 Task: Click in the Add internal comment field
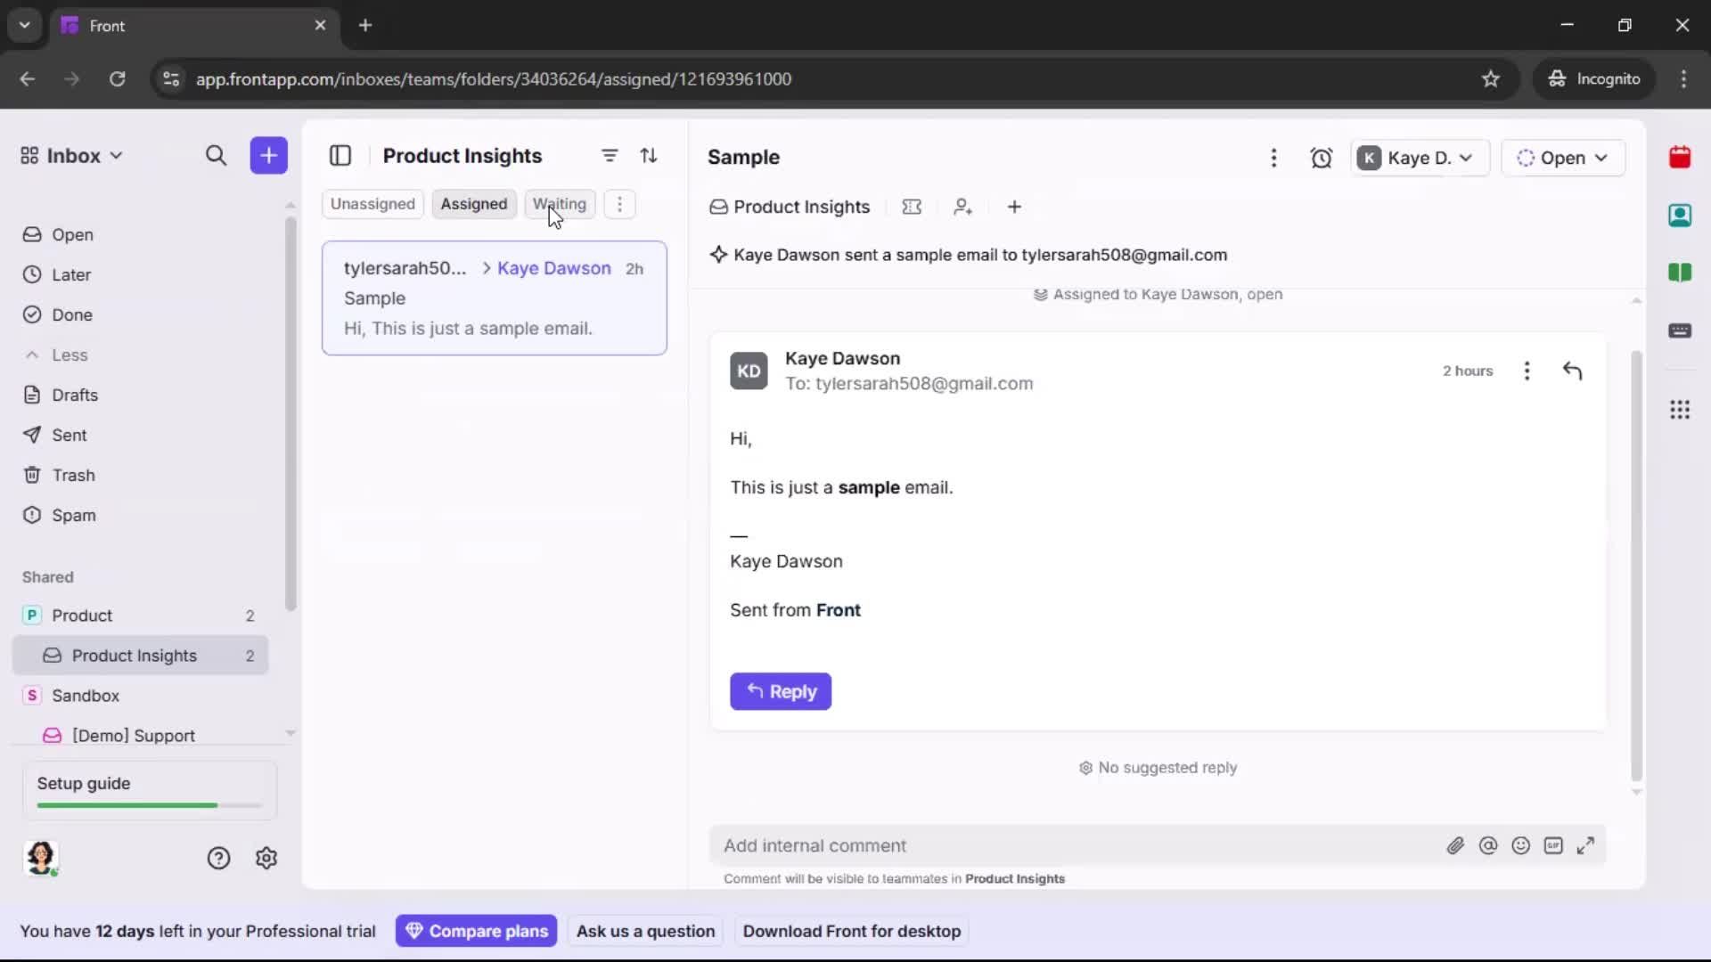(x=980, y=845)
